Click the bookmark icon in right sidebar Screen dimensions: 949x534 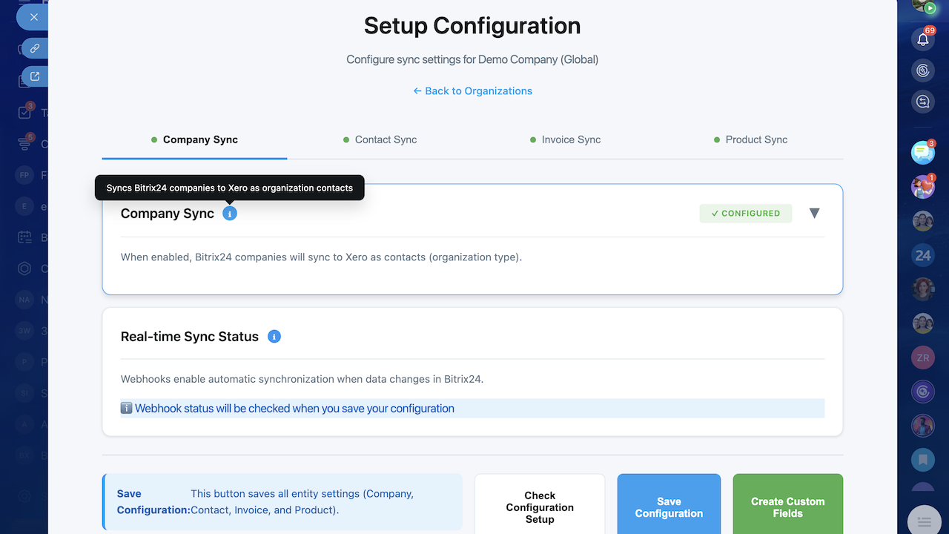923,460
